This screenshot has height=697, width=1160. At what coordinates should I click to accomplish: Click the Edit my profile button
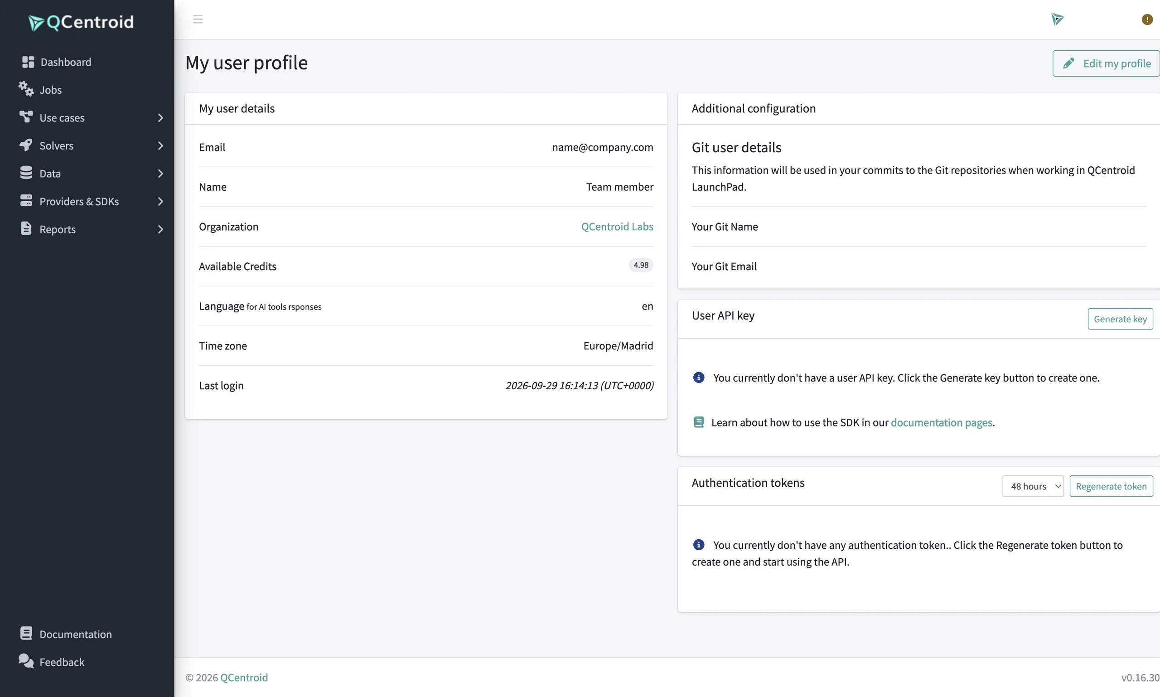(x=1107, y=63)
